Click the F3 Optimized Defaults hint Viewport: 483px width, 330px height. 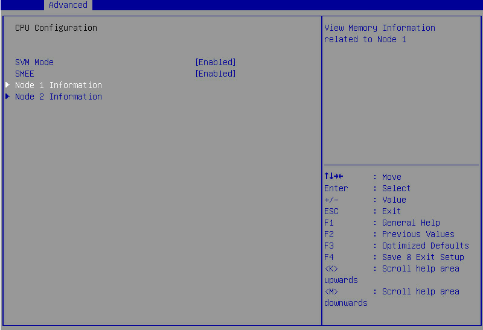coord(397,246)
